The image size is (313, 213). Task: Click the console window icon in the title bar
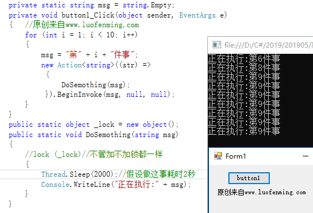coord(216,45)
